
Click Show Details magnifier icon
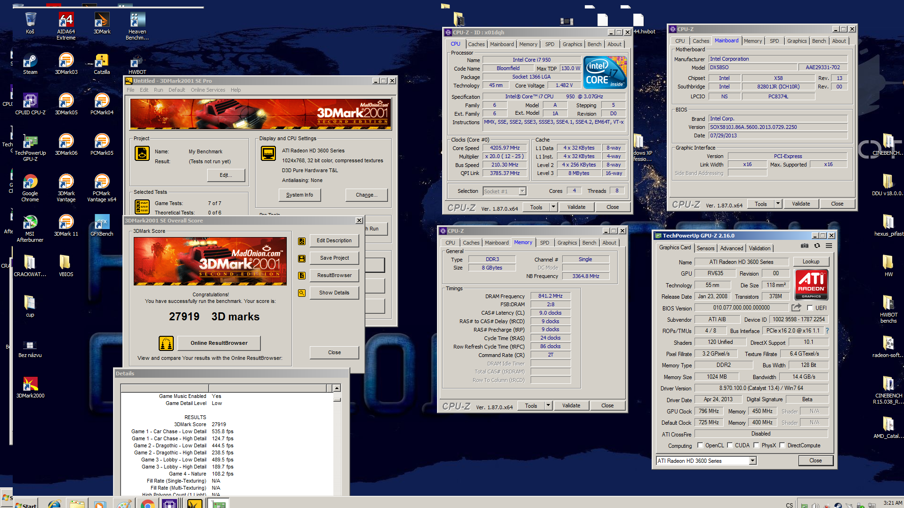point(302,293)
